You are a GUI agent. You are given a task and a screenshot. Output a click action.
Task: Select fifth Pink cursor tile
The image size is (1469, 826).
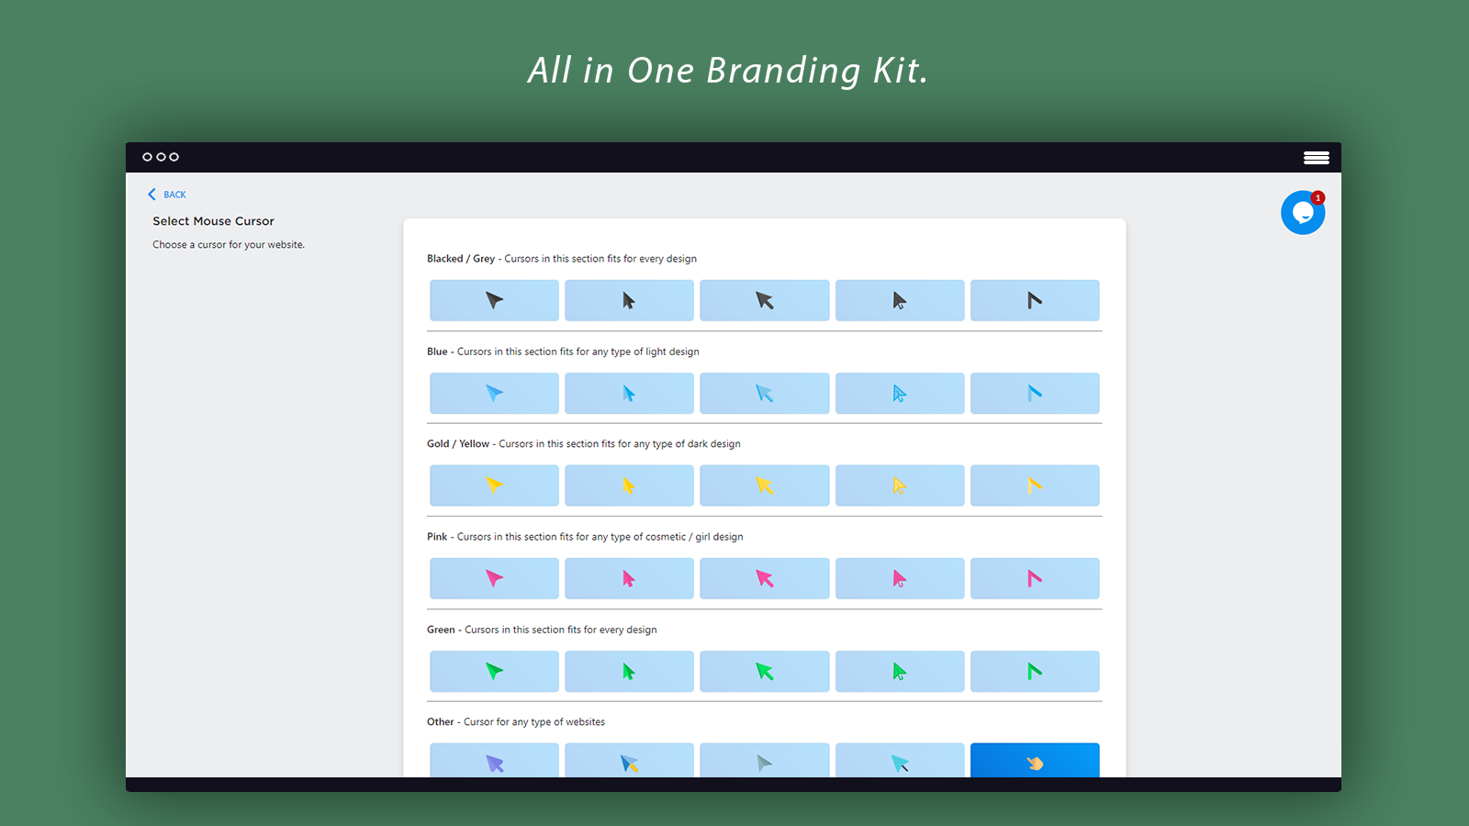(1035, 578)
